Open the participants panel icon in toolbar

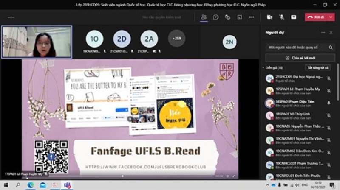(204, 17)
